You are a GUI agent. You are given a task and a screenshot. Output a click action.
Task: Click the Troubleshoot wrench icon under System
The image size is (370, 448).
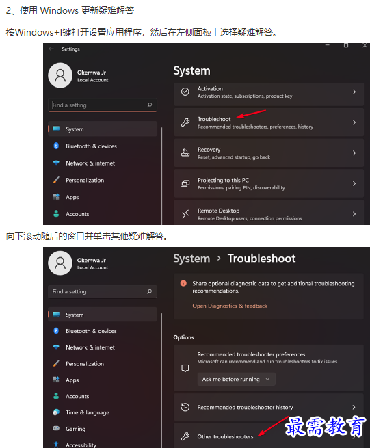coord(185,122)
